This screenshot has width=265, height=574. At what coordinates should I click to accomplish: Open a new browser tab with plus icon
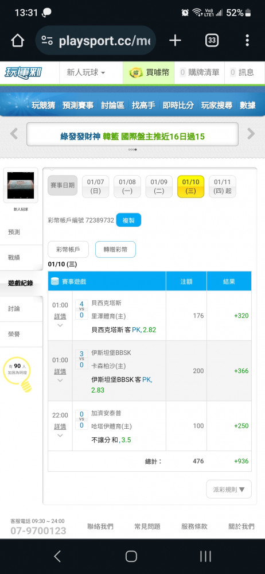[x=175, y=40]
